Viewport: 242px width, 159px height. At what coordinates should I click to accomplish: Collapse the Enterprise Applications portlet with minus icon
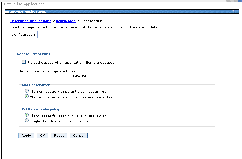[x=237, y=11]
